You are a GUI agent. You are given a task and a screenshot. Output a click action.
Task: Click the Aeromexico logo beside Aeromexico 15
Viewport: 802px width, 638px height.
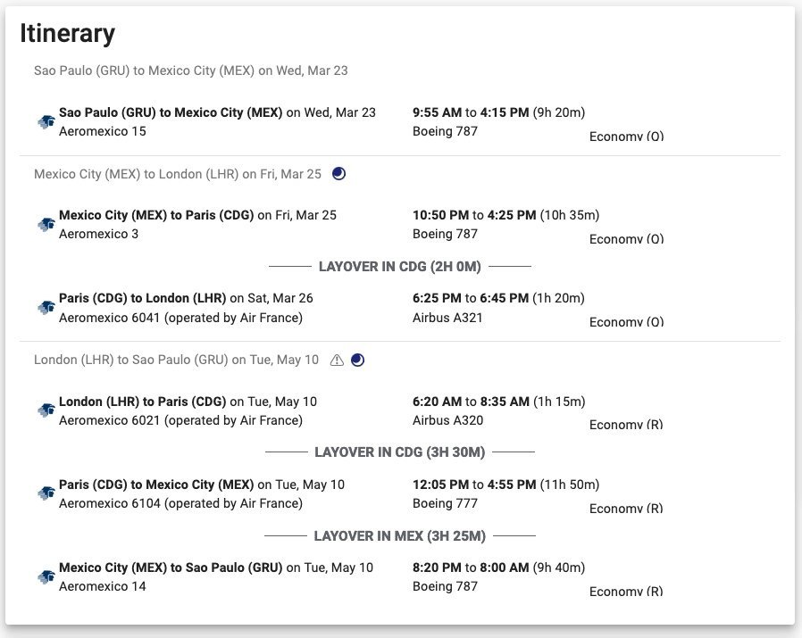point(46,122)
